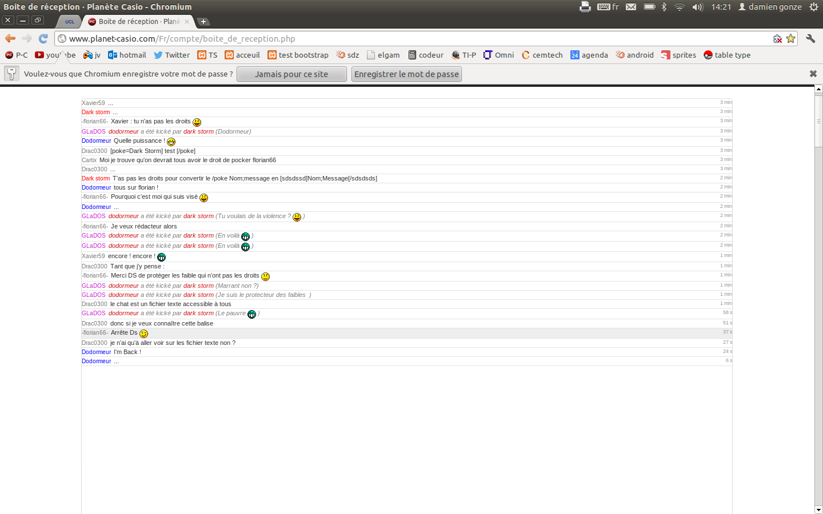The height and width of the screenshot is (514, 823).
Task: Click the message 'Arrête Ds'
Action: [124, 332]
